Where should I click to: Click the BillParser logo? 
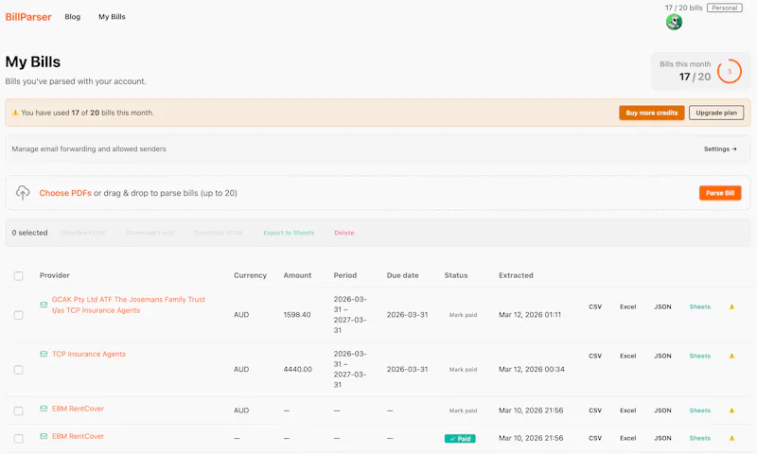tap(28, 17)
